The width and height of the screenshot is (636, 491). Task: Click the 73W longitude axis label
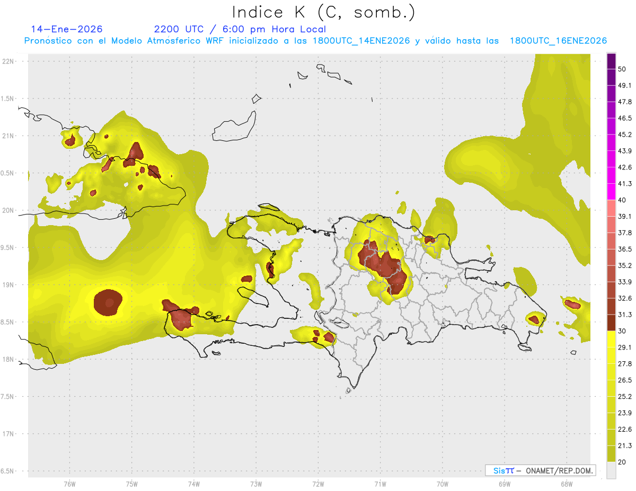coord(256,484)
